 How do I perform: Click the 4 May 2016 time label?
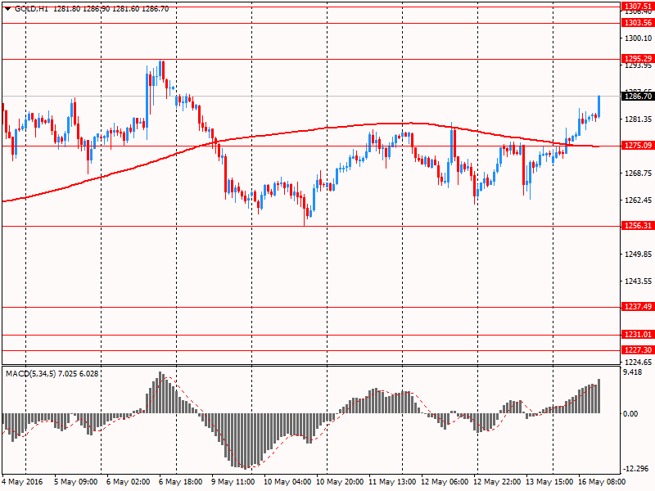coord(22,482)
